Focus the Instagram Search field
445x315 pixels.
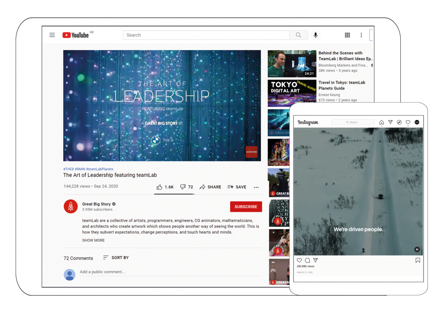tap(353, 122)
